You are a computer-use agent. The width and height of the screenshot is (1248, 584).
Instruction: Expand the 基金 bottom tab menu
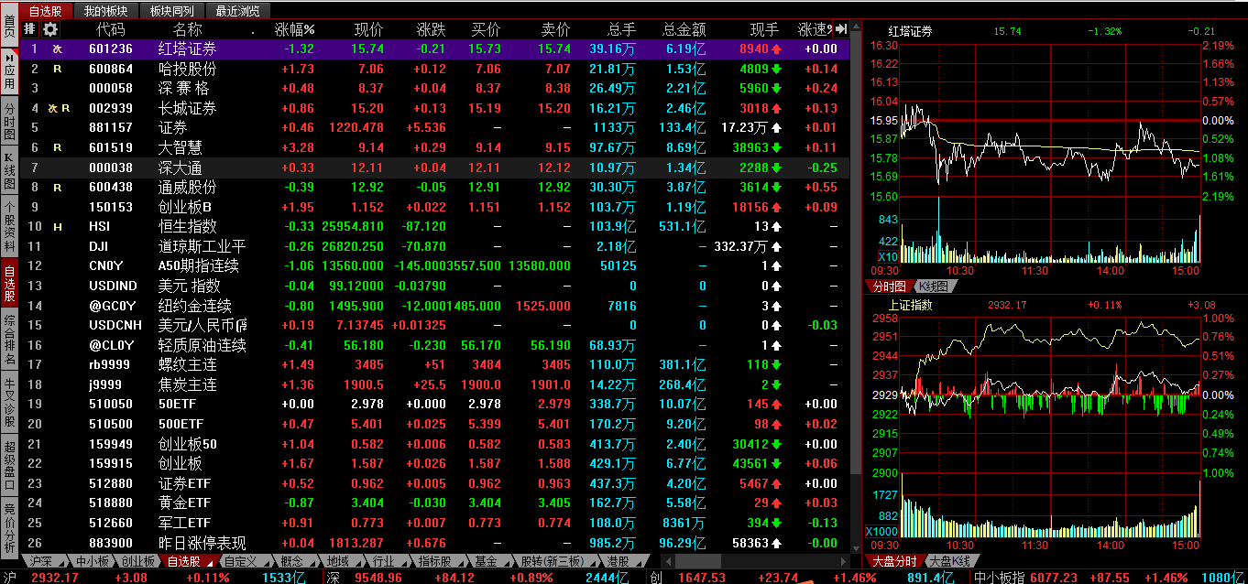click(491, 561)
